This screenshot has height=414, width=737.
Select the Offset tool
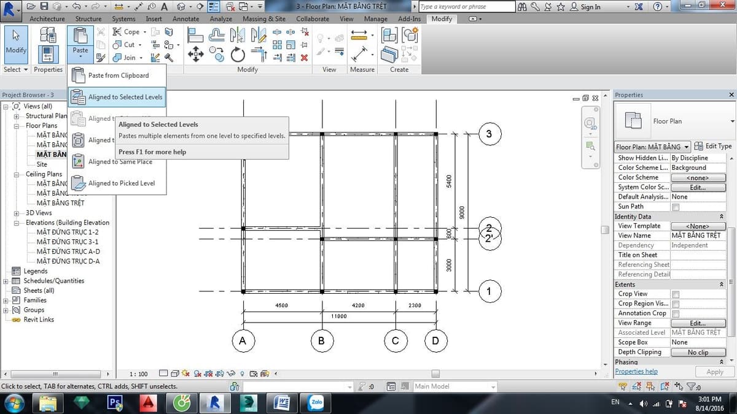pos(217,35)
